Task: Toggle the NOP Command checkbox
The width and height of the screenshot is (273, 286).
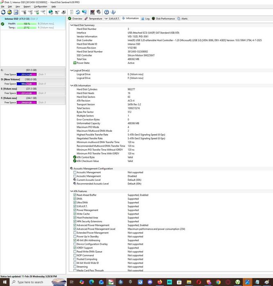Action: tap(75, 256)
